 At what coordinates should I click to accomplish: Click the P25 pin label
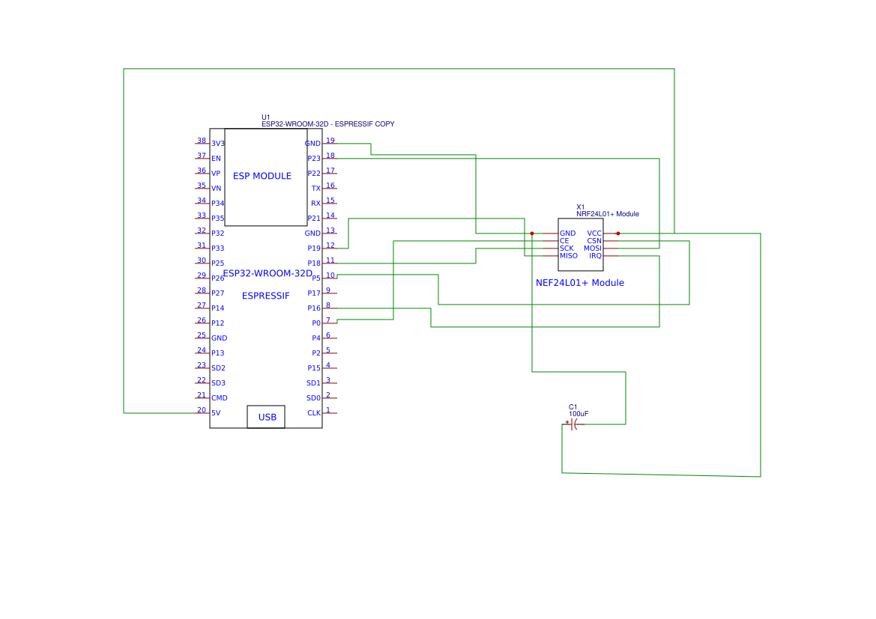point(217,263)
